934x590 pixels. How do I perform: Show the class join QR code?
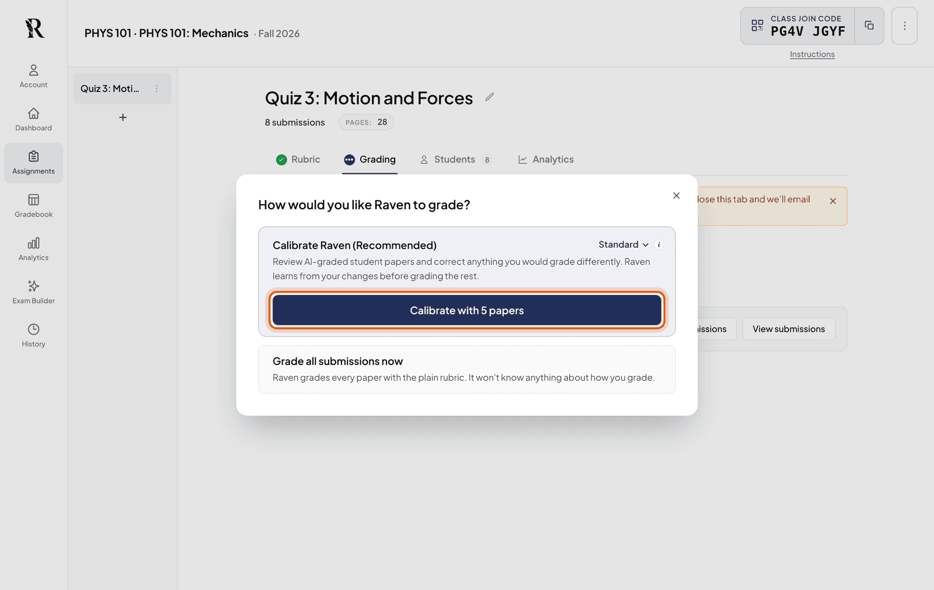tap(757, 26)
